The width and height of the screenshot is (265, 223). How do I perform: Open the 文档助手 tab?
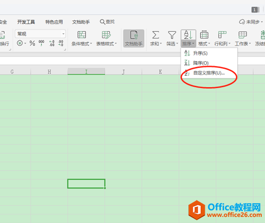[81, 22]
